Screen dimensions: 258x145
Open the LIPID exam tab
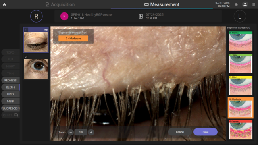pos(10,94)
